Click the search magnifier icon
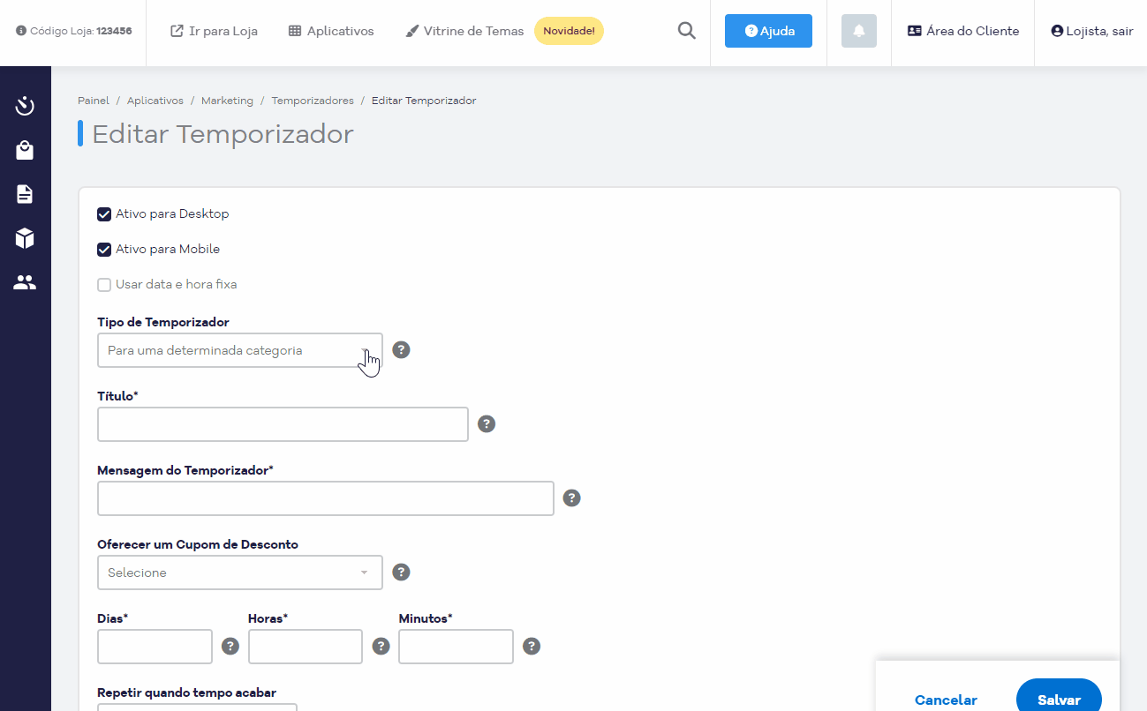The height and width of the screenshot is (711, 1147). point(686,31)
